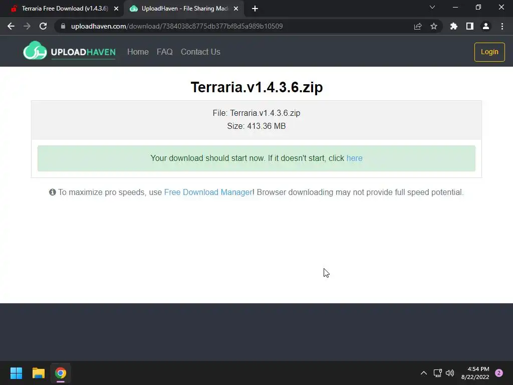Click the address bar URL
Screen dimensions: 513x385
[177, 26]
